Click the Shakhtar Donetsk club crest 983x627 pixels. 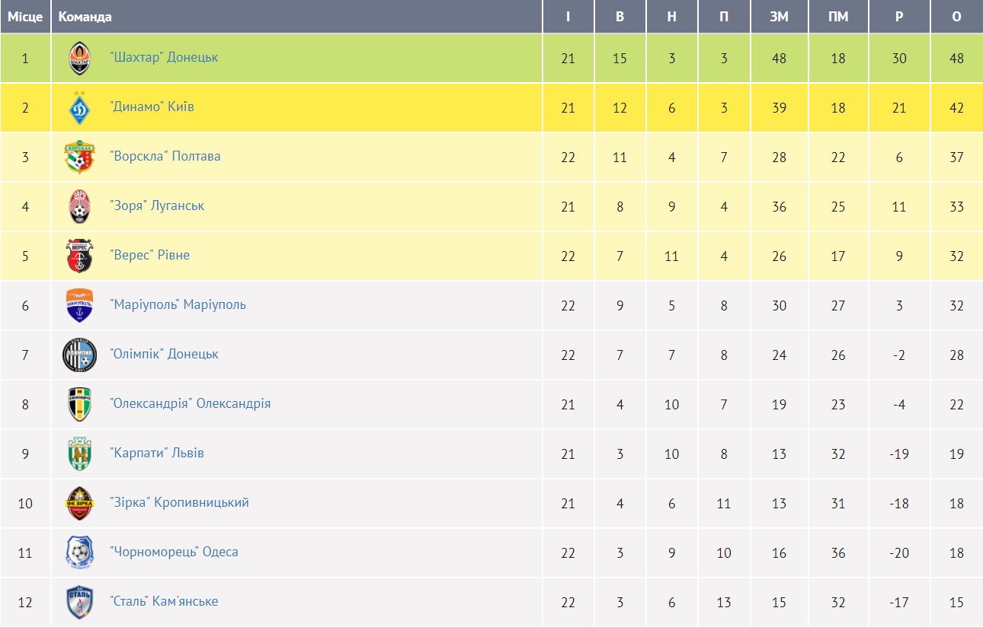(79, 59)
